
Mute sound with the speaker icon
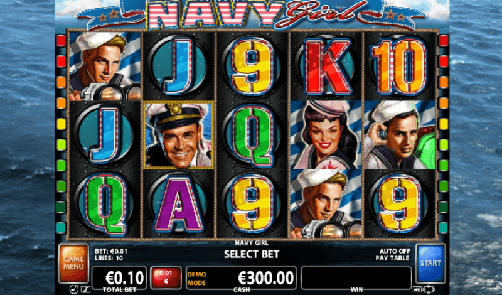(x=416, y=289)
